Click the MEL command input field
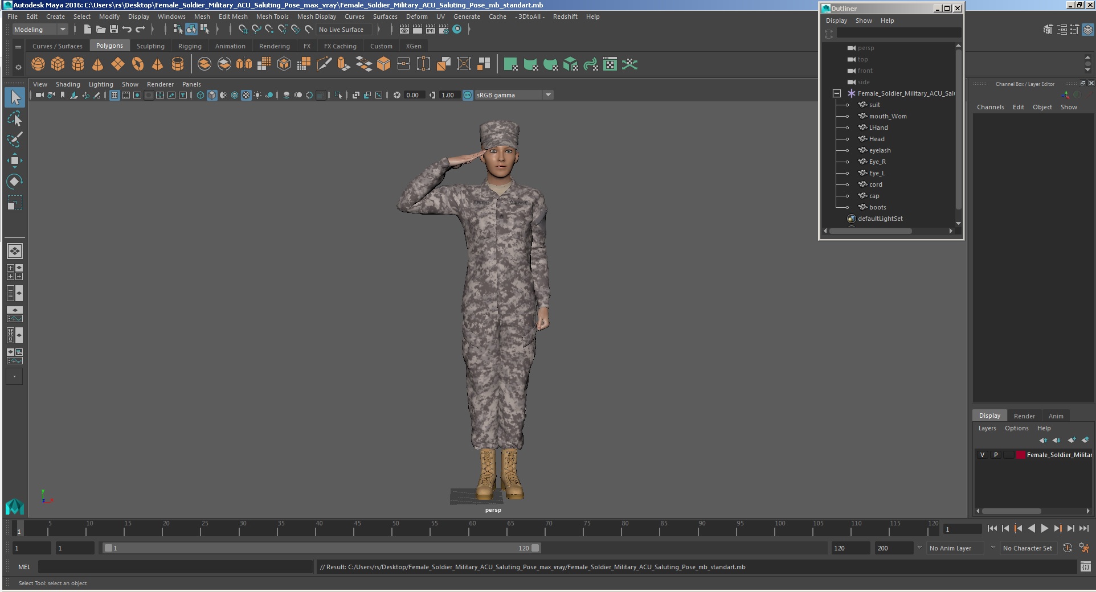The width and height of the screenshot is (1096, 592). [x=175, y=567]
